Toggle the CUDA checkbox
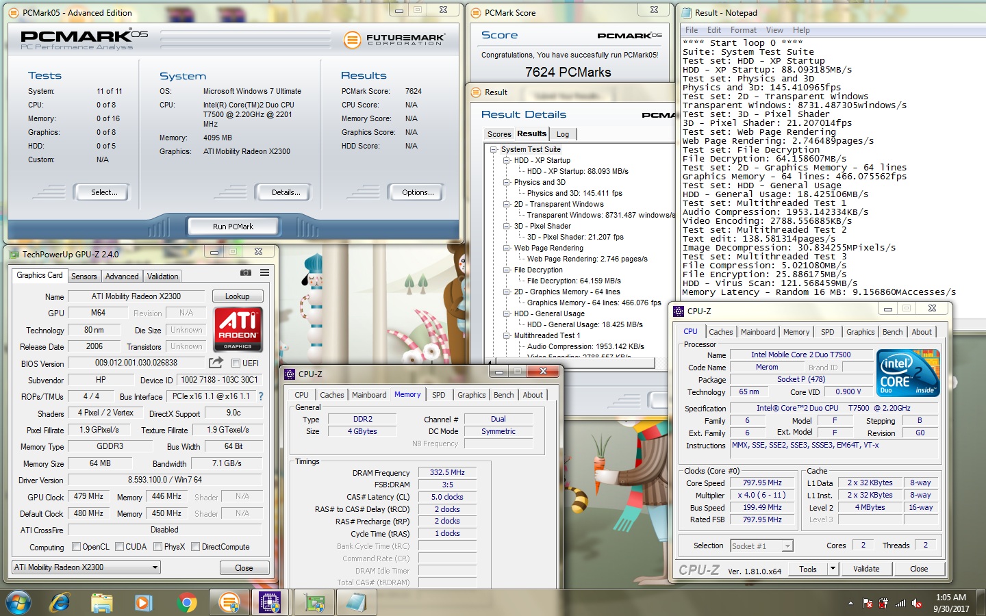 (x=120, y=546)
